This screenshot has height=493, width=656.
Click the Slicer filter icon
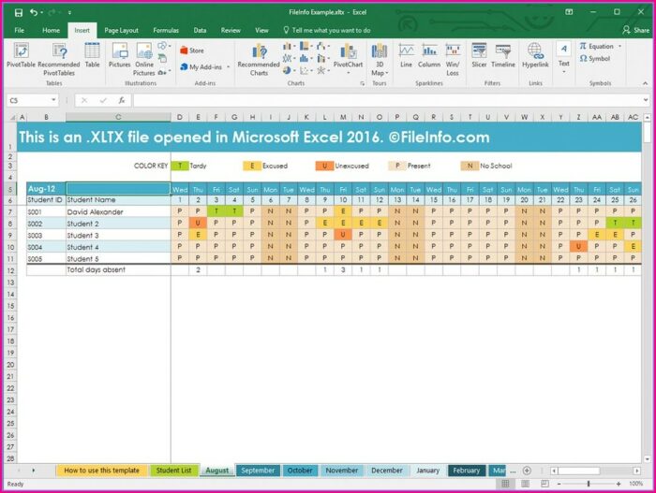[479, 55]
